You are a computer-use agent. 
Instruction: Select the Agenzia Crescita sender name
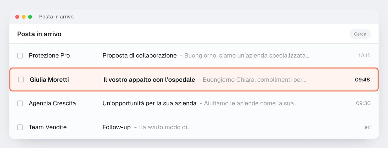pyautogui.click(x=52, y=103)
